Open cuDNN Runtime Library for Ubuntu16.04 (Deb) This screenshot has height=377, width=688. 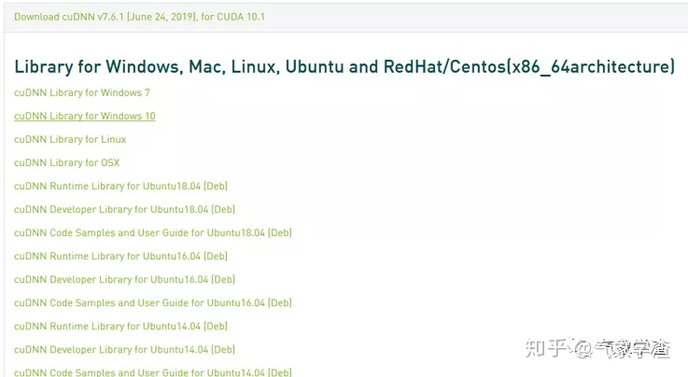[120, 256]
